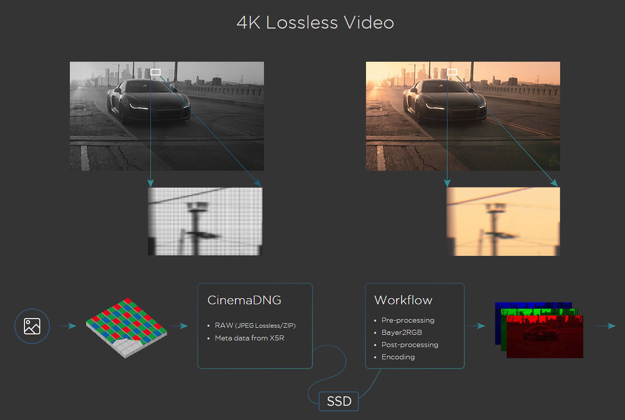Click the CinemaDNG heading
This screenshot has width=625, height=420.
pyautogui.click(x=244, y=300)
